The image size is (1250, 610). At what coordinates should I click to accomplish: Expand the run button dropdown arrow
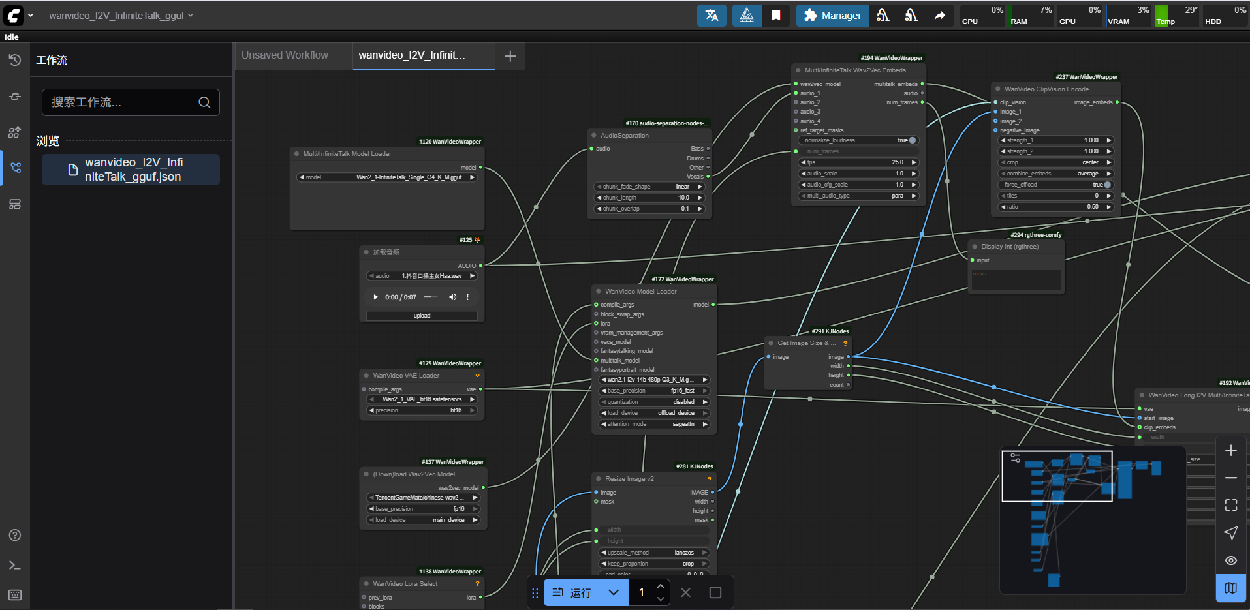click(x=613, y=592)
